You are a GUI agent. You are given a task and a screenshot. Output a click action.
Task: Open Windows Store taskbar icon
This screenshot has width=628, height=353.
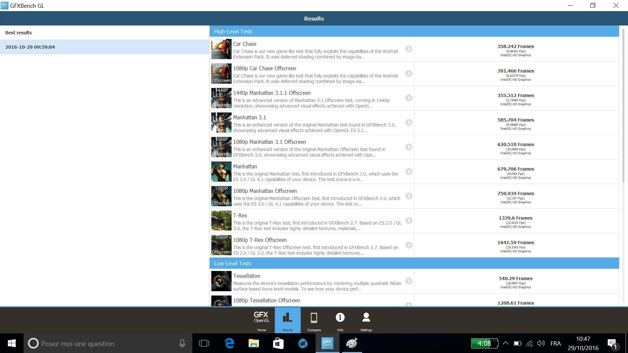click(278, 344)
